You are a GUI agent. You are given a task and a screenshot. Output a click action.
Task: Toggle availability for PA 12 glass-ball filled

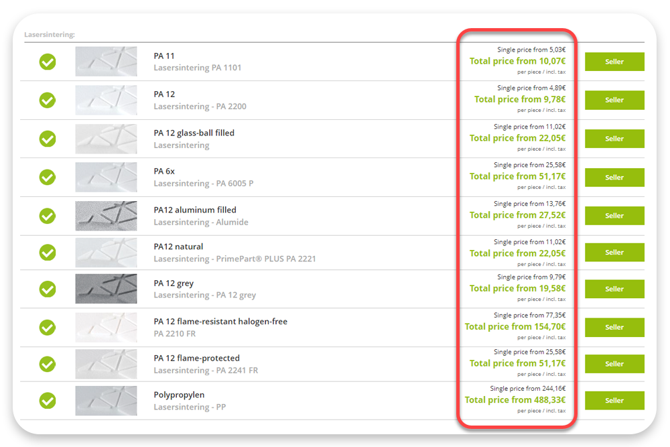point(47,139)
